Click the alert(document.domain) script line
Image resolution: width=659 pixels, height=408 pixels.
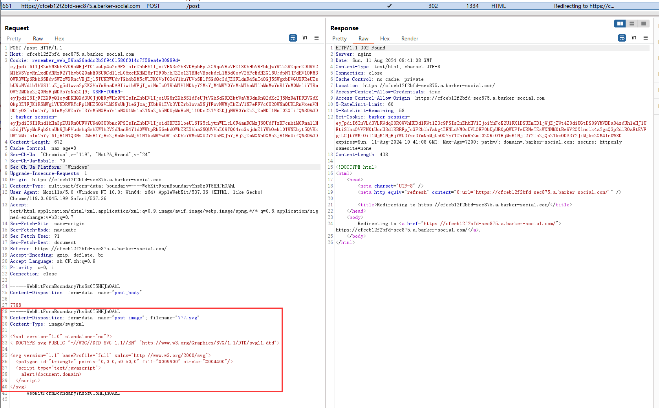click(53, 374)
